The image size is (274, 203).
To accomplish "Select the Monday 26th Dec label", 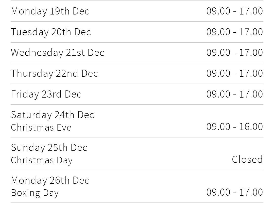I will [50, 180].
